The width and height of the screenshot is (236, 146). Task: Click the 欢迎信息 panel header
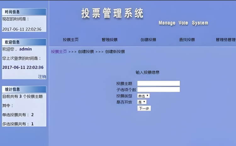[24, 42]
